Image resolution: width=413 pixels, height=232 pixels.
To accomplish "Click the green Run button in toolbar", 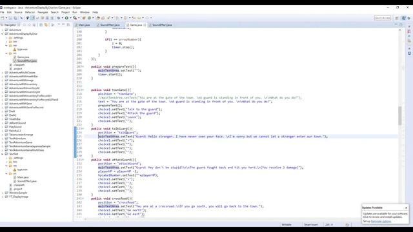I will tap(66, 18).
